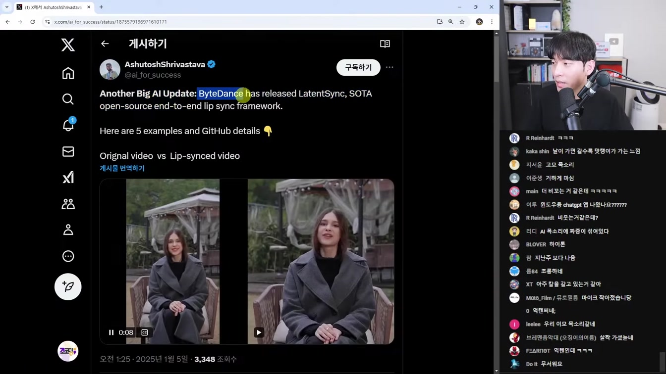Bookmark this page with star icon
The width and height of the screenshot is (666, 374).
pos(462,22)
